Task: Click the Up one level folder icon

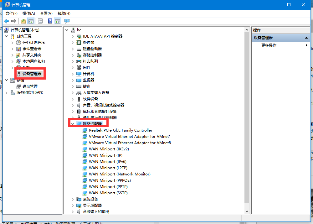Action: tap(23, 21)
